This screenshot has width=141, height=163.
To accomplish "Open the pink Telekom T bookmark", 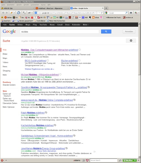I will pyautogui.click(x=101, y=18).
